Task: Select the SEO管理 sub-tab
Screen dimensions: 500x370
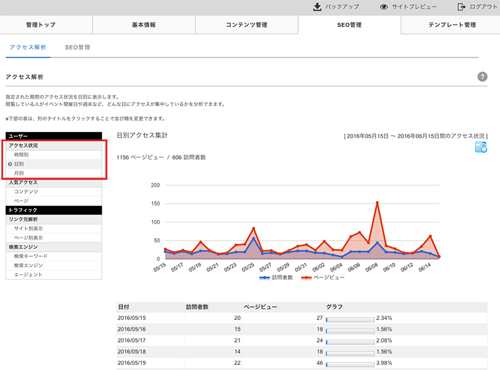Action: pos(77,47)
